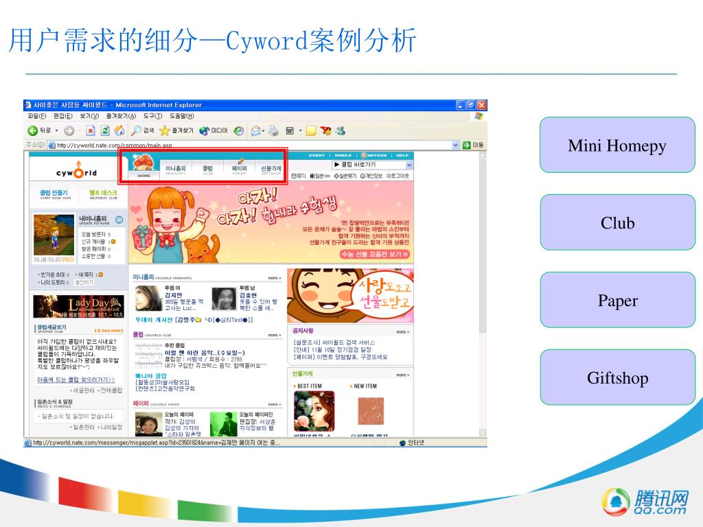Click the Home house icon in IE toolbar
703x527 pixels.
(119, 130)
